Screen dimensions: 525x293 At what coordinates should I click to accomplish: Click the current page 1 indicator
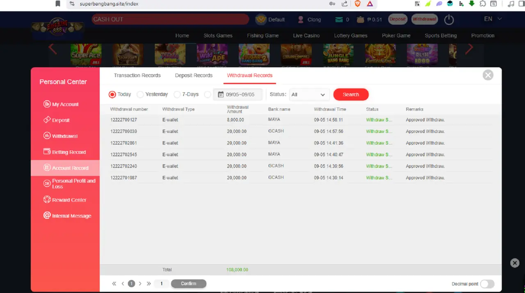click(x=132, y=284)
